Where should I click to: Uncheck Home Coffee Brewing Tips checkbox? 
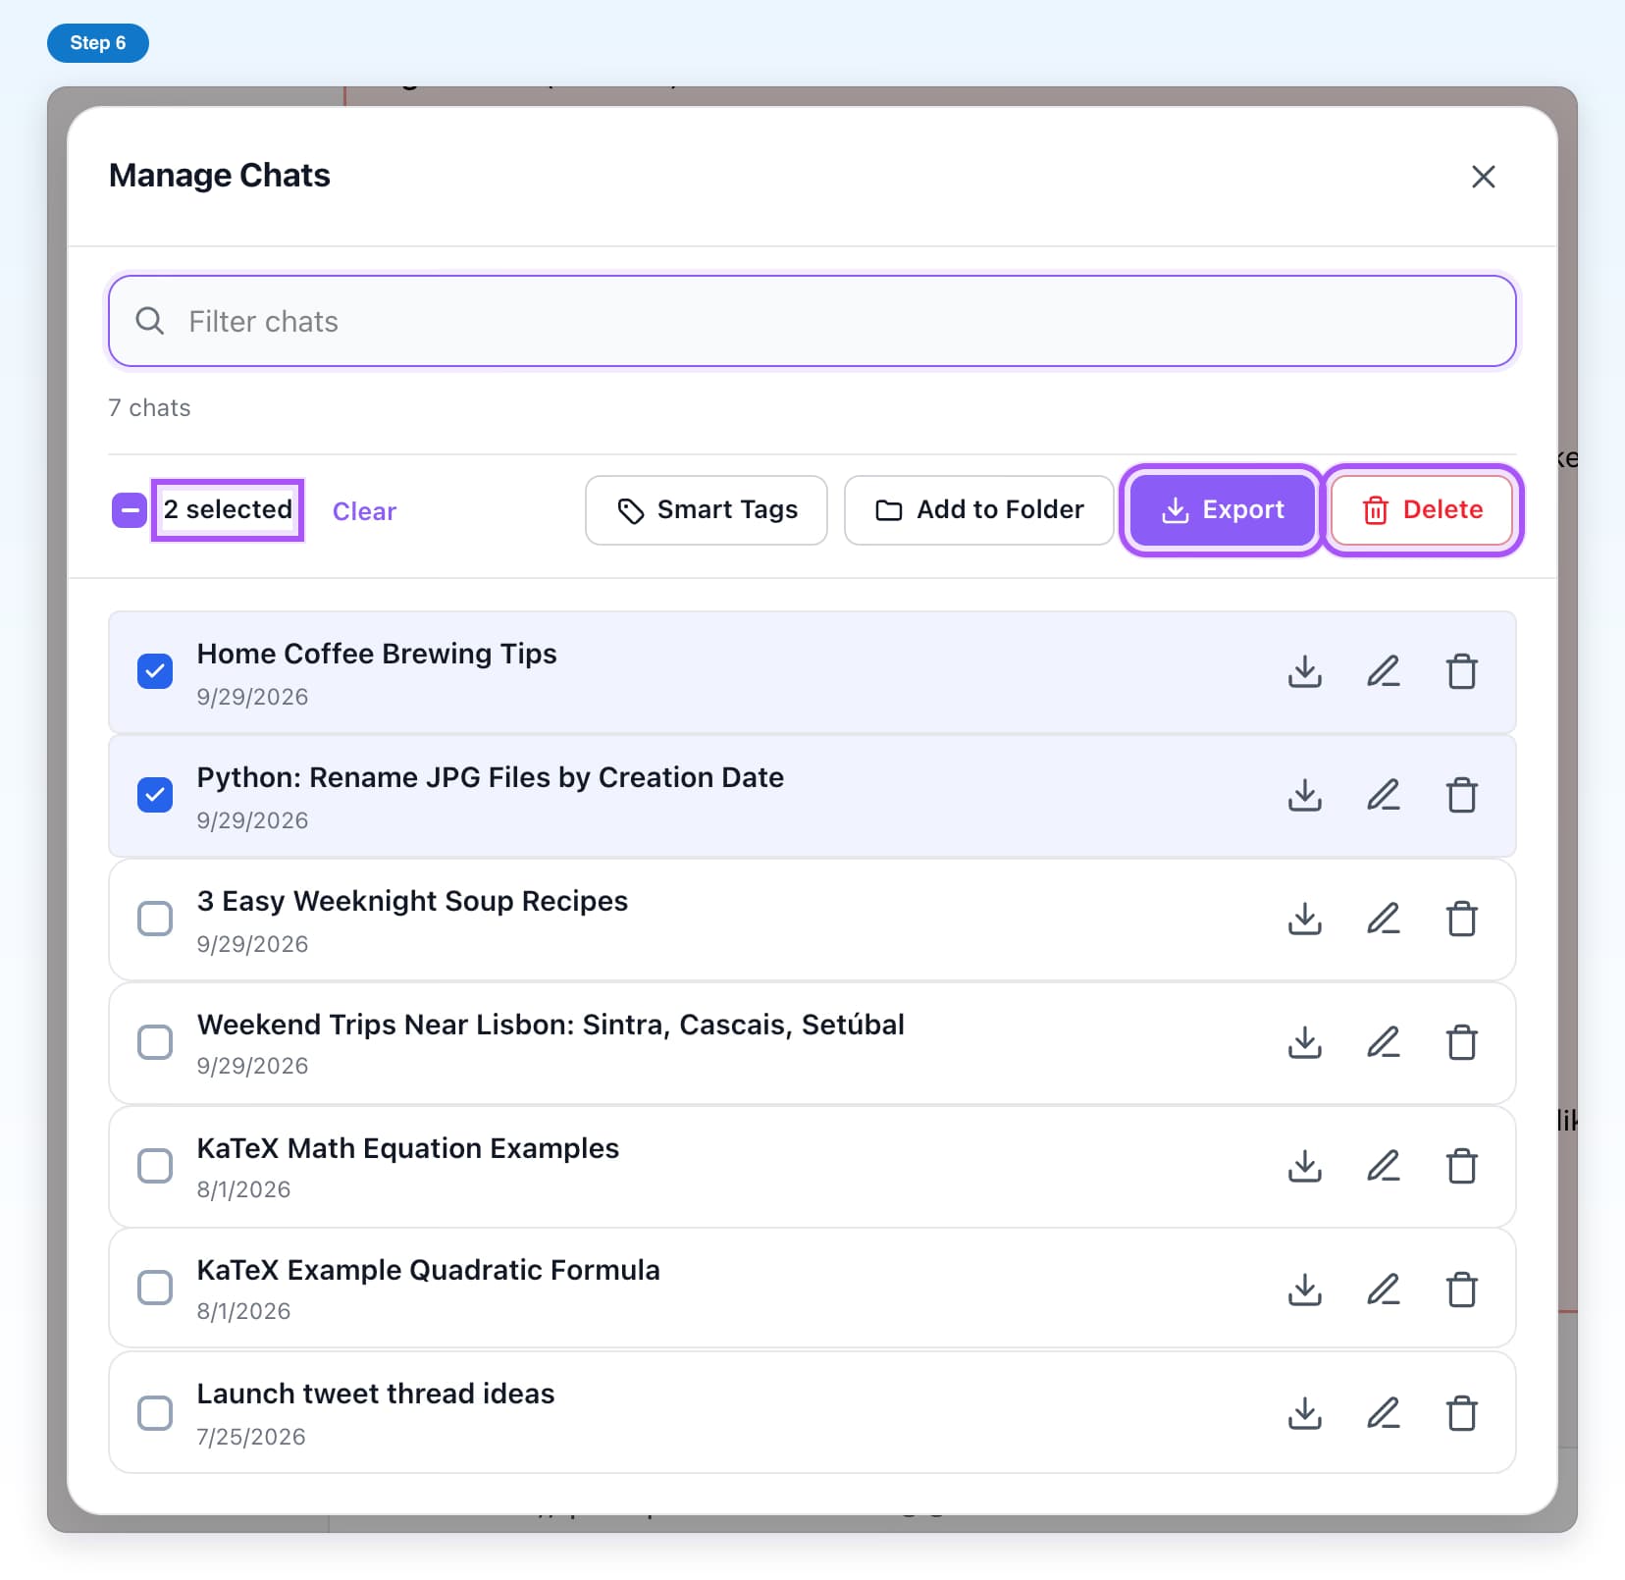(155, 671)
